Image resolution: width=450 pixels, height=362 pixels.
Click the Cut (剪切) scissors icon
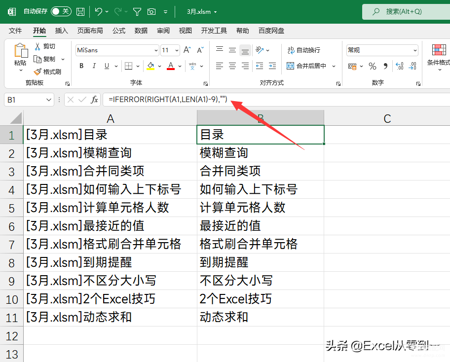point(37,46)
